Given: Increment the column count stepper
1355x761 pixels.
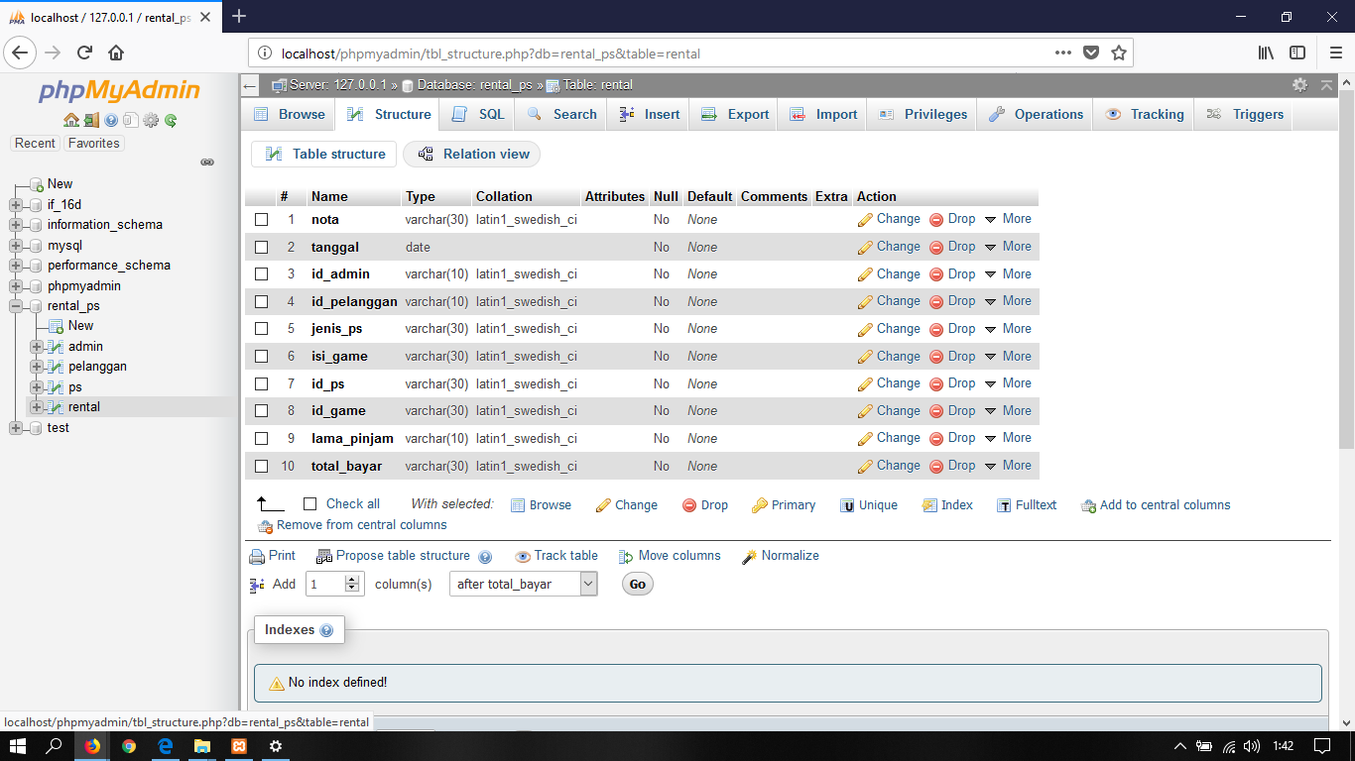Looking at the screenshot, I should (x=353, y=579).
